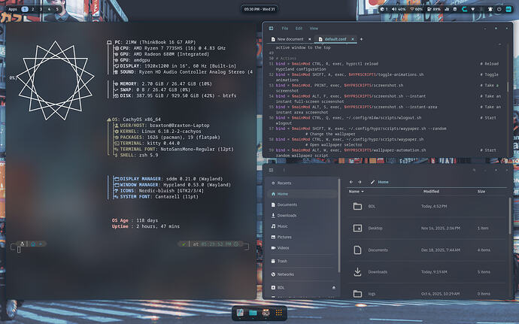Open the View menu in the text editor

[x=314, y=29]
